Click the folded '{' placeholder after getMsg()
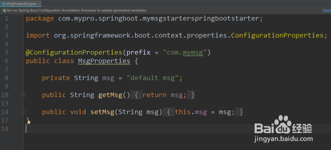Image resolution: width=331 pixels, height=150 pixels. point(137,95)
